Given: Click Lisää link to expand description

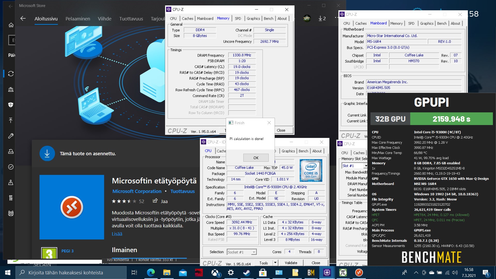Looking at the screenshot, I should click(117, 234).
